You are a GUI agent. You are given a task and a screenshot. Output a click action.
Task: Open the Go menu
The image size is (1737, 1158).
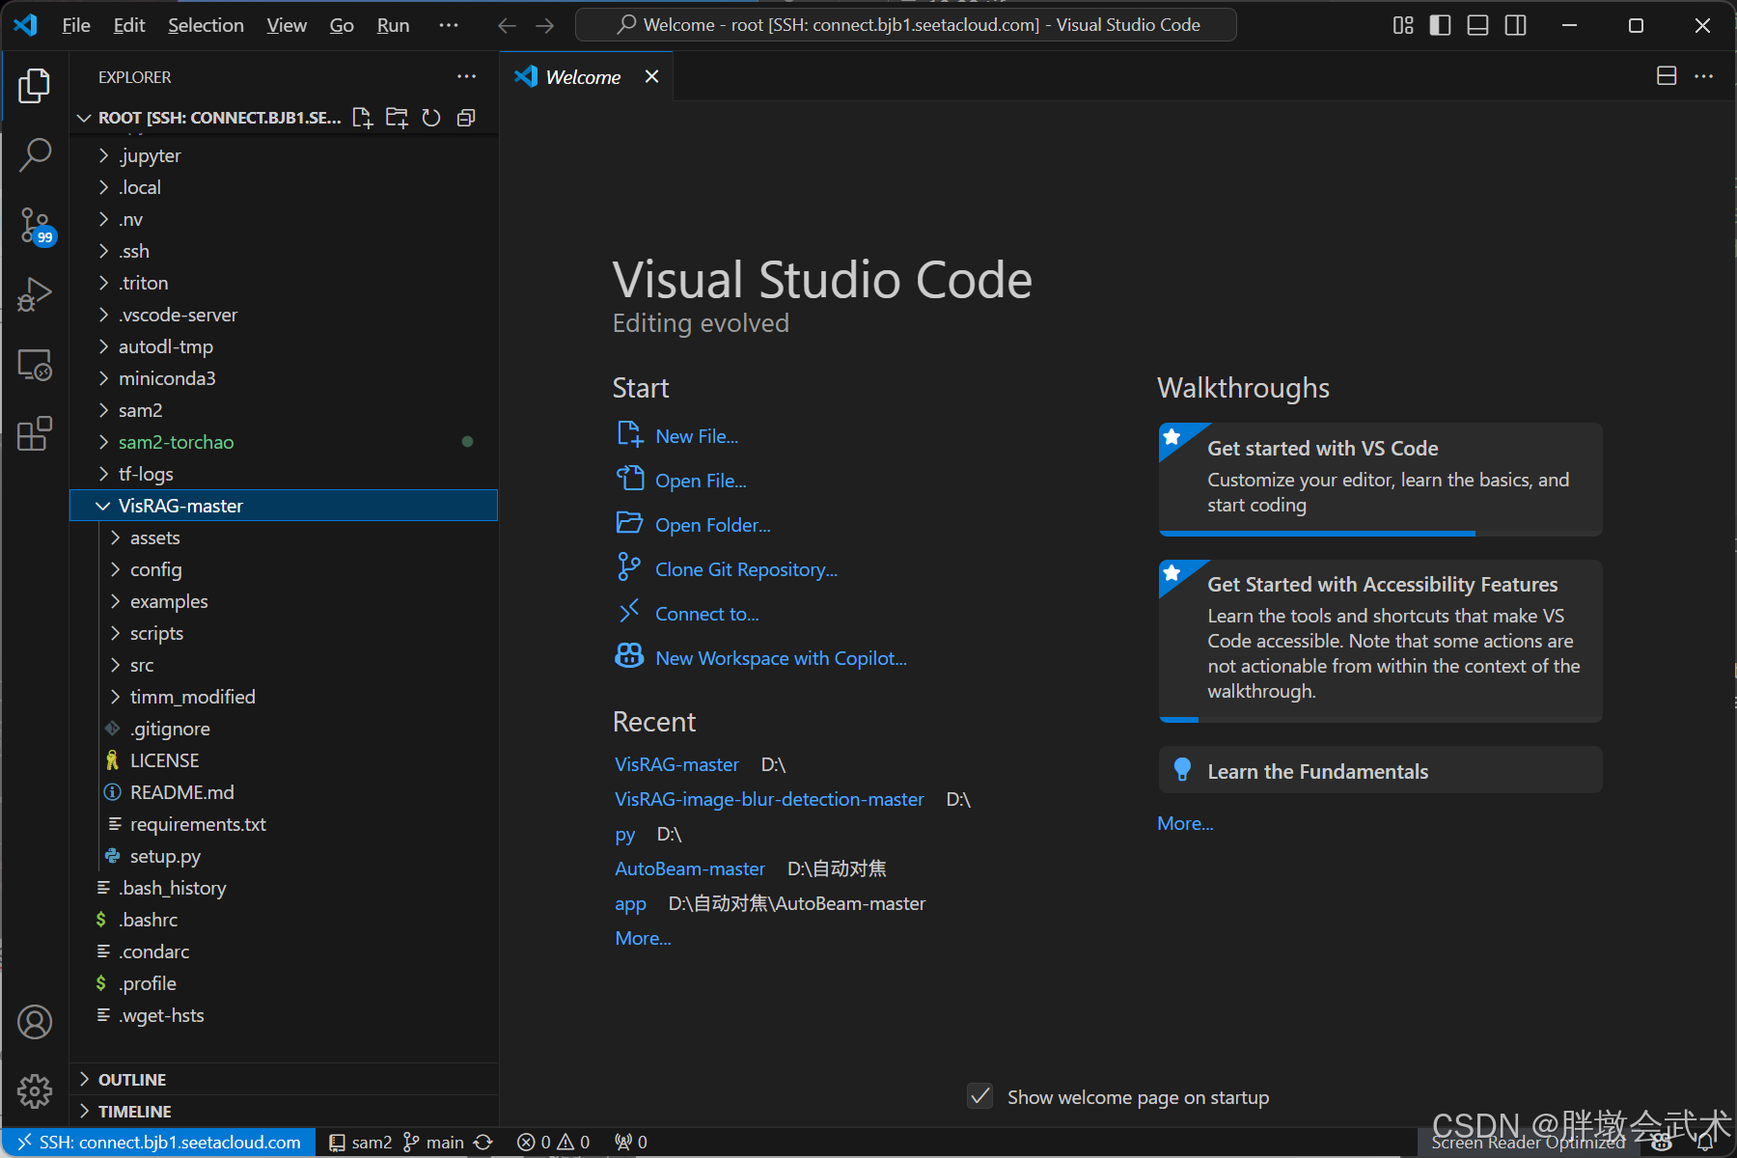pyautogui.click(x=342, y=25)
